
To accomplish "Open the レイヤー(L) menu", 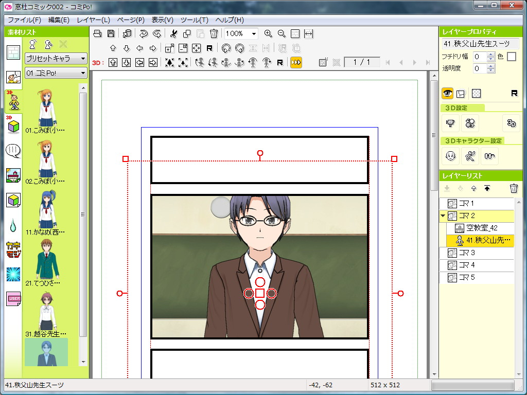I will tap(93, 20).
